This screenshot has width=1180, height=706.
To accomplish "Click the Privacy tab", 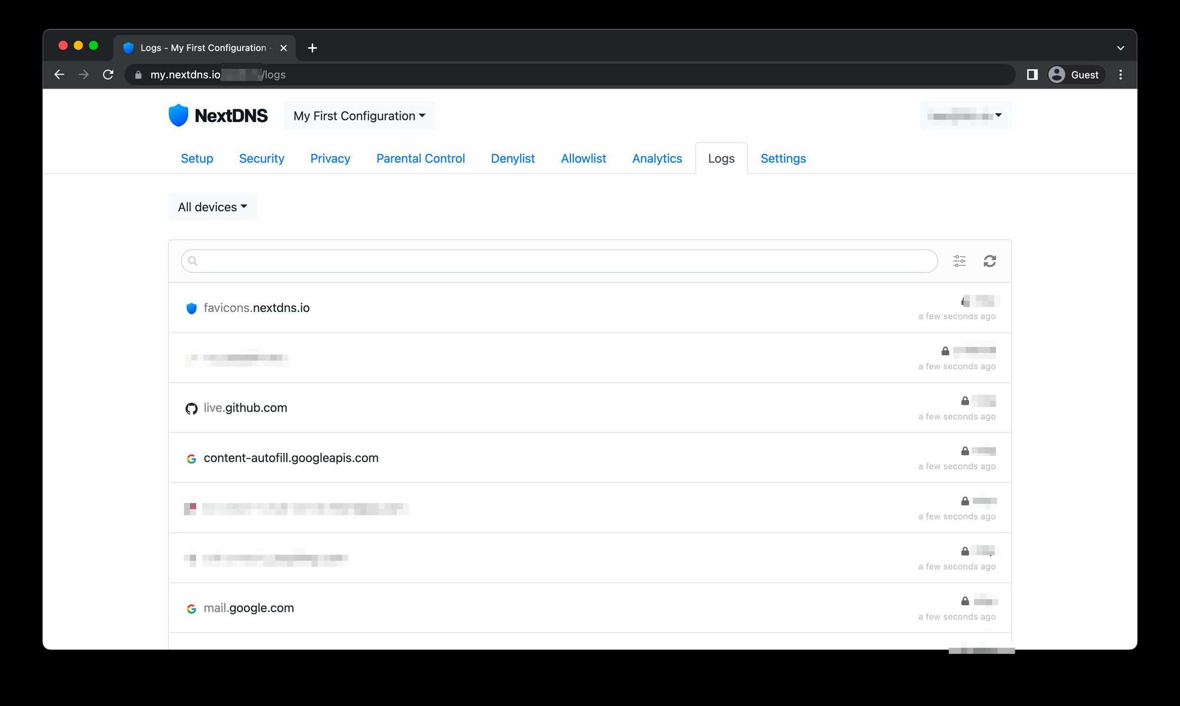I will (x=330, y=158).
